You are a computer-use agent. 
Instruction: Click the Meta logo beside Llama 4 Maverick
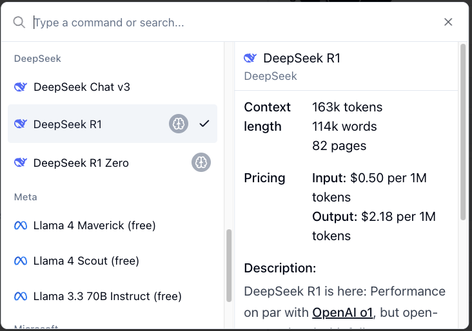pos(21,225)
